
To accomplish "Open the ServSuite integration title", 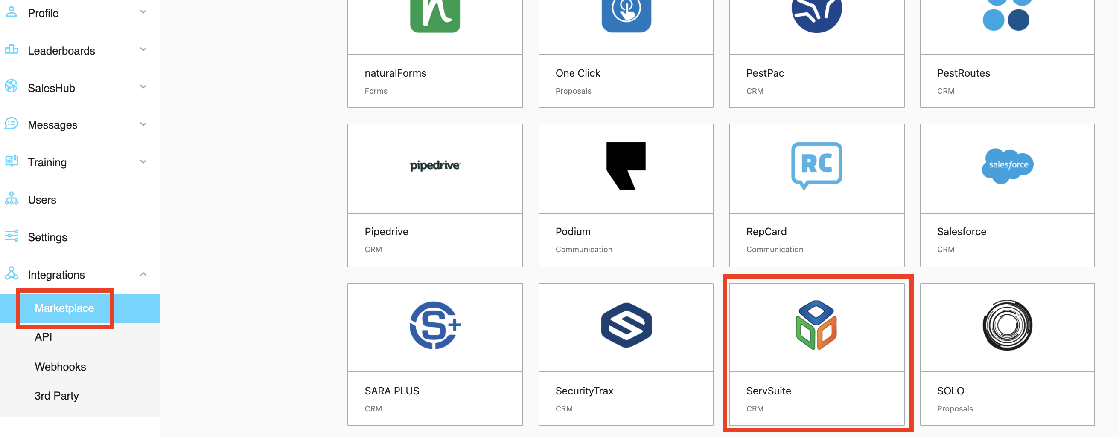I will [769, 391].
